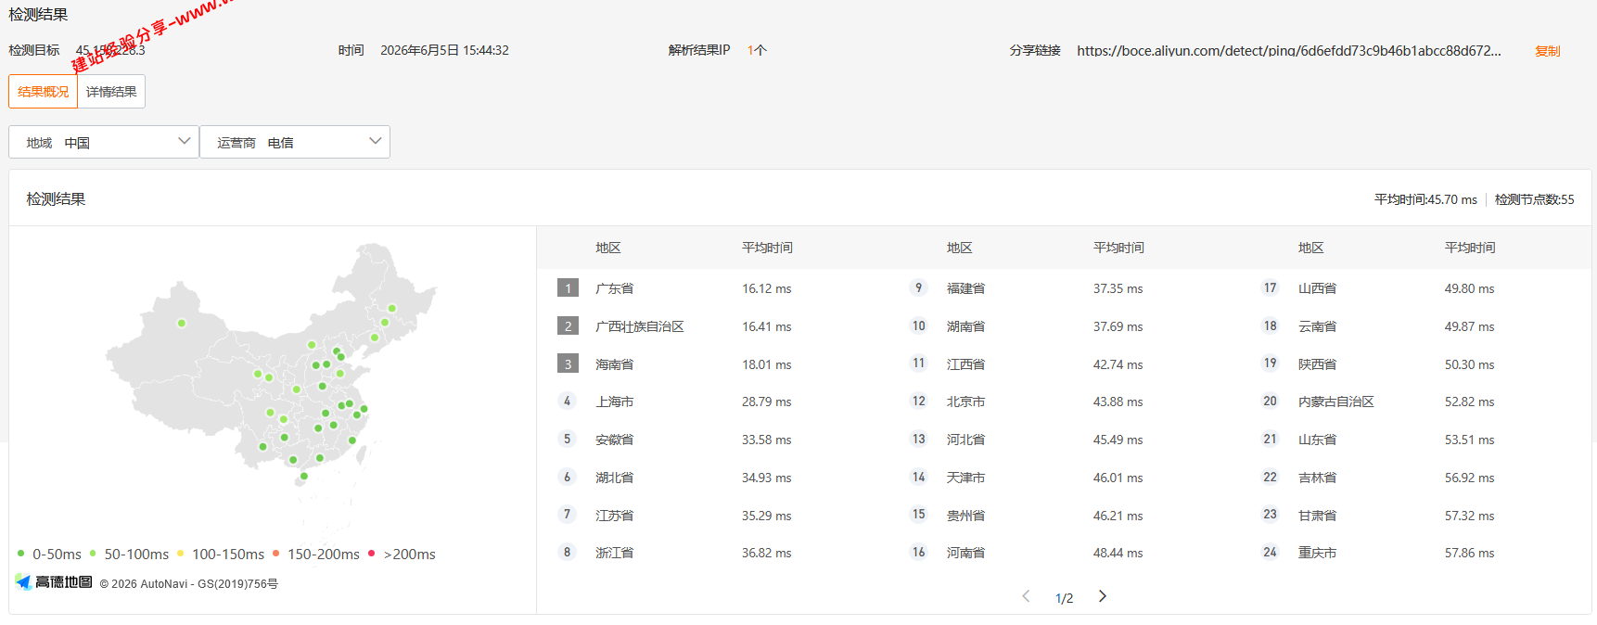Click the 甘肃省 region name
The image size is (1597, 625).
(1317, 516)
